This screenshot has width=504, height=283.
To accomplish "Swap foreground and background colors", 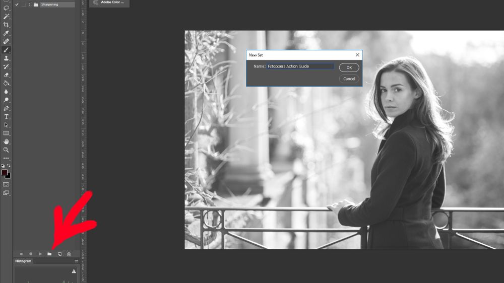I will [9, 166].
